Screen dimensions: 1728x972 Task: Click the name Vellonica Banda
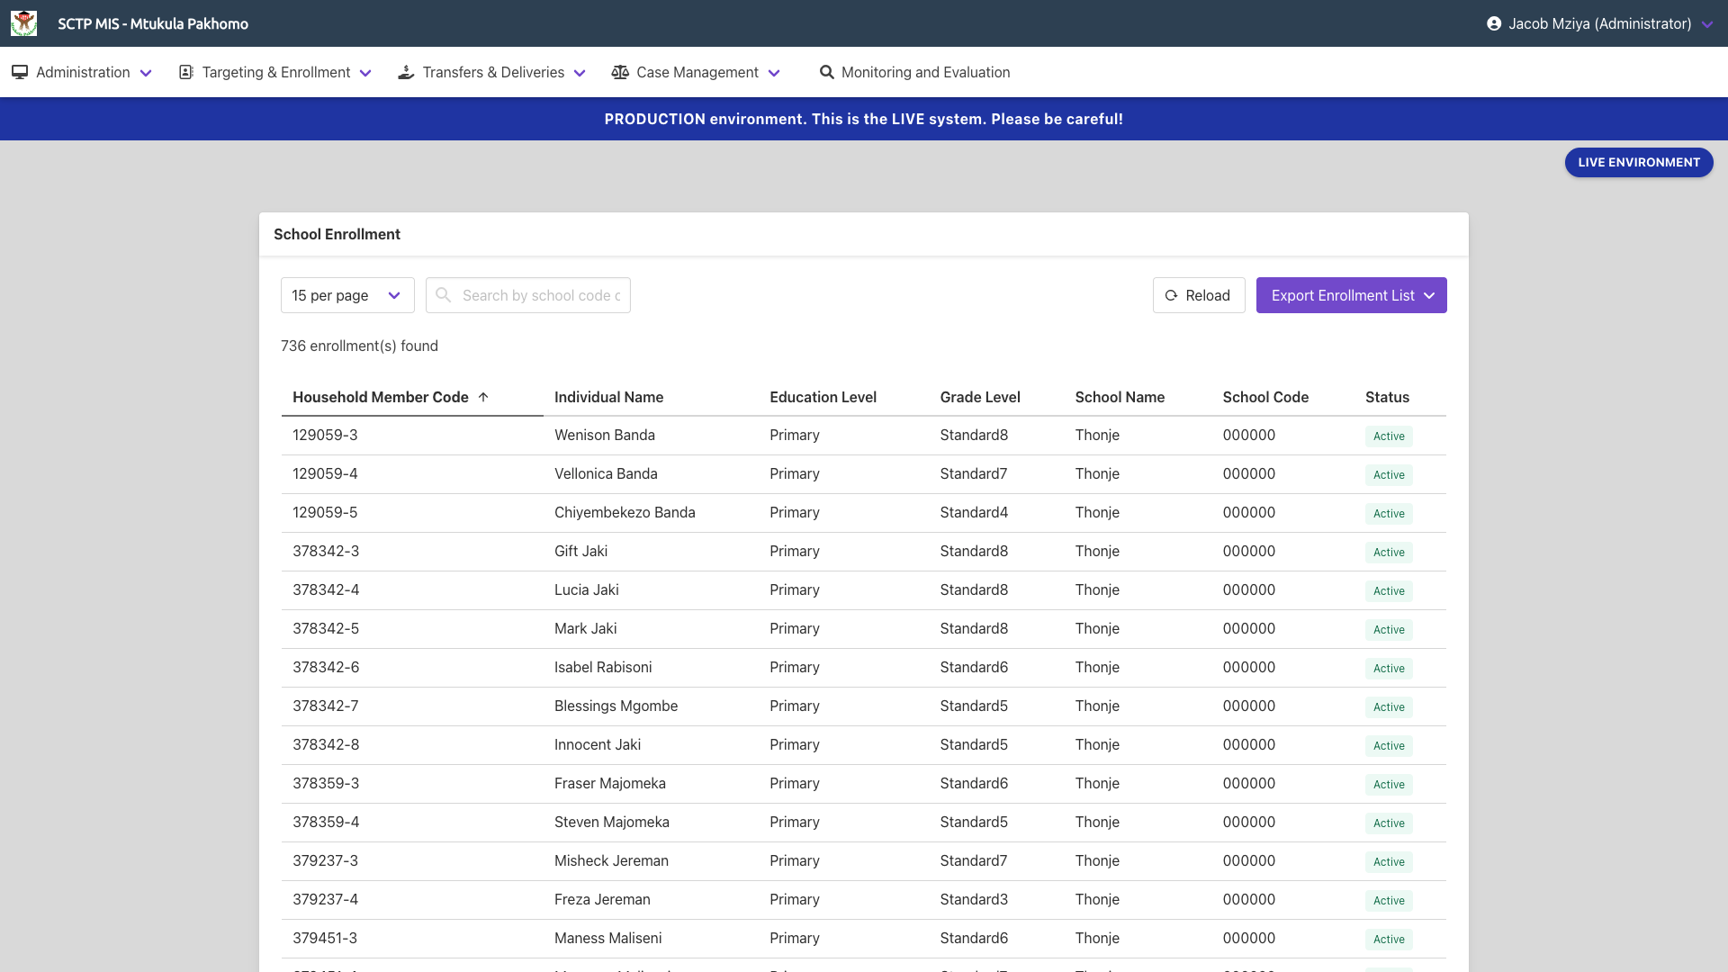point(606,473)
